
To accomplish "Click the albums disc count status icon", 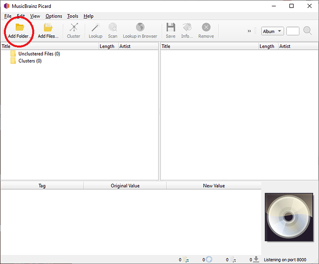I will (x=209, y=260).
